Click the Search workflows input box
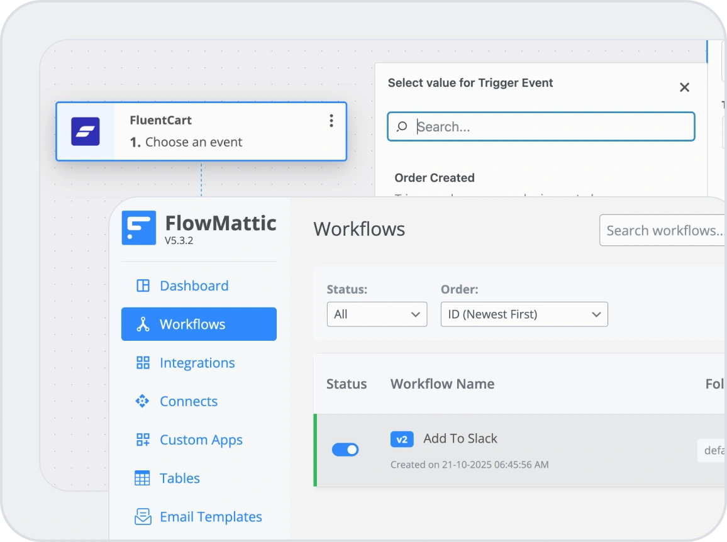 click(x=662, y=231)
